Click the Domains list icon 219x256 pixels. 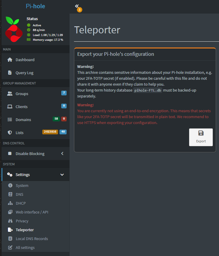point(10,120)
